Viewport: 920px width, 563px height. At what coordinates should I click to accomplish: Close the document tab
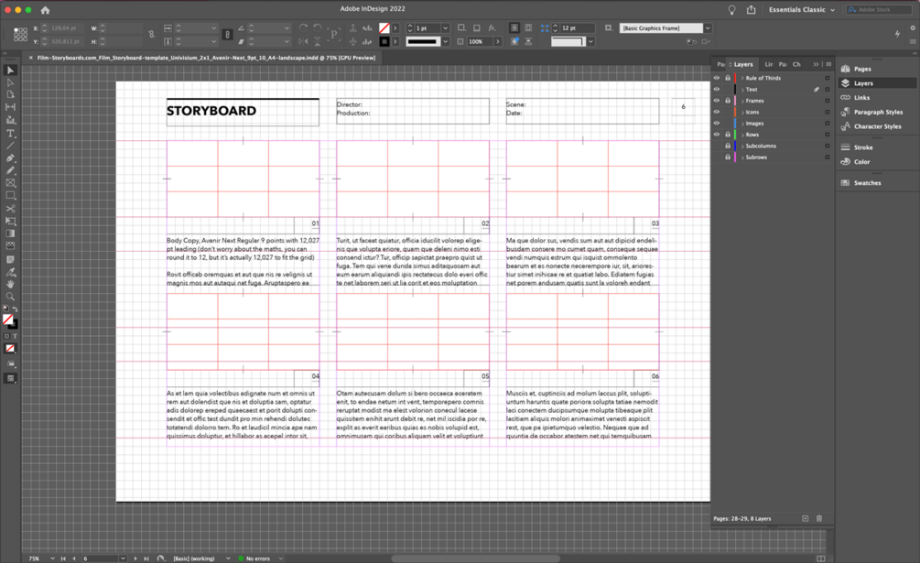pyautogui.click(x=31, y=58)
